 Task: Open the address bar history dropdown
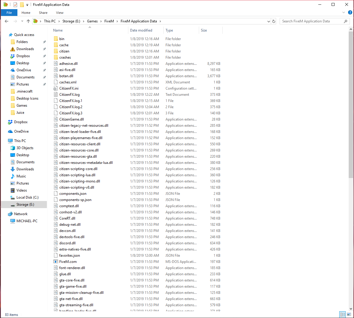tap(268, 21)
